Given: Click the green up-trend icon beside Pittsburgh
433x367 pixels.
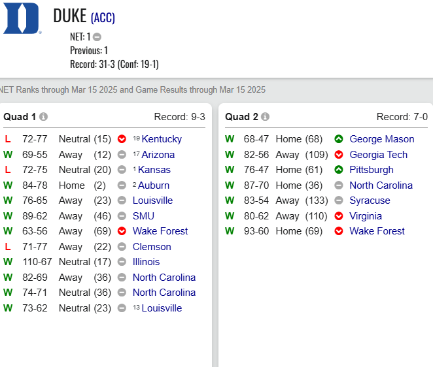Looking at the screenshot, I should coord(339,170).
